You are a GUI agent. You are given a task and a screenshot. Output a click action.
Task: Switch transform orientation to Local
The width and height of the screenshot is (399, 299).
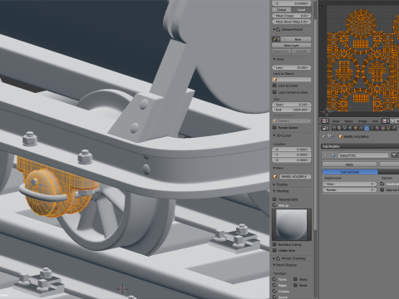click(301, 9)
